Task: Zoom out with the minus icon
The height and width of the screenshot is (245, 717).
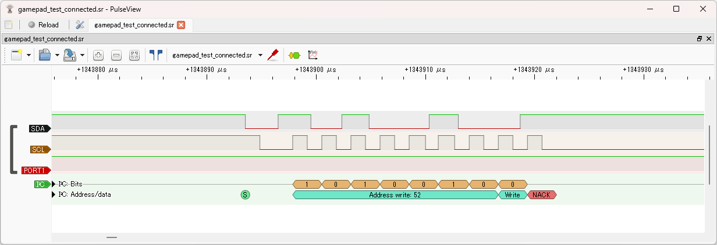Action: (x=116, y=55)
